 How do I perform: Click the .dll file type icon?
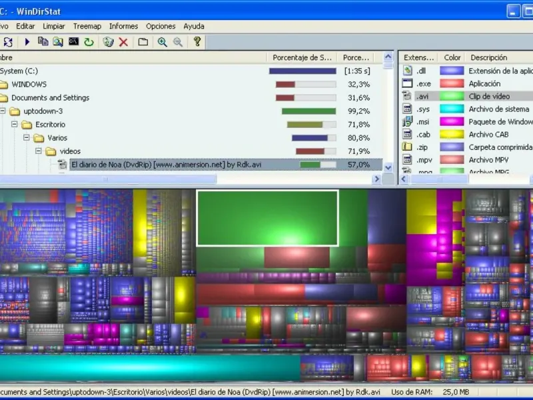click(407, 71)
